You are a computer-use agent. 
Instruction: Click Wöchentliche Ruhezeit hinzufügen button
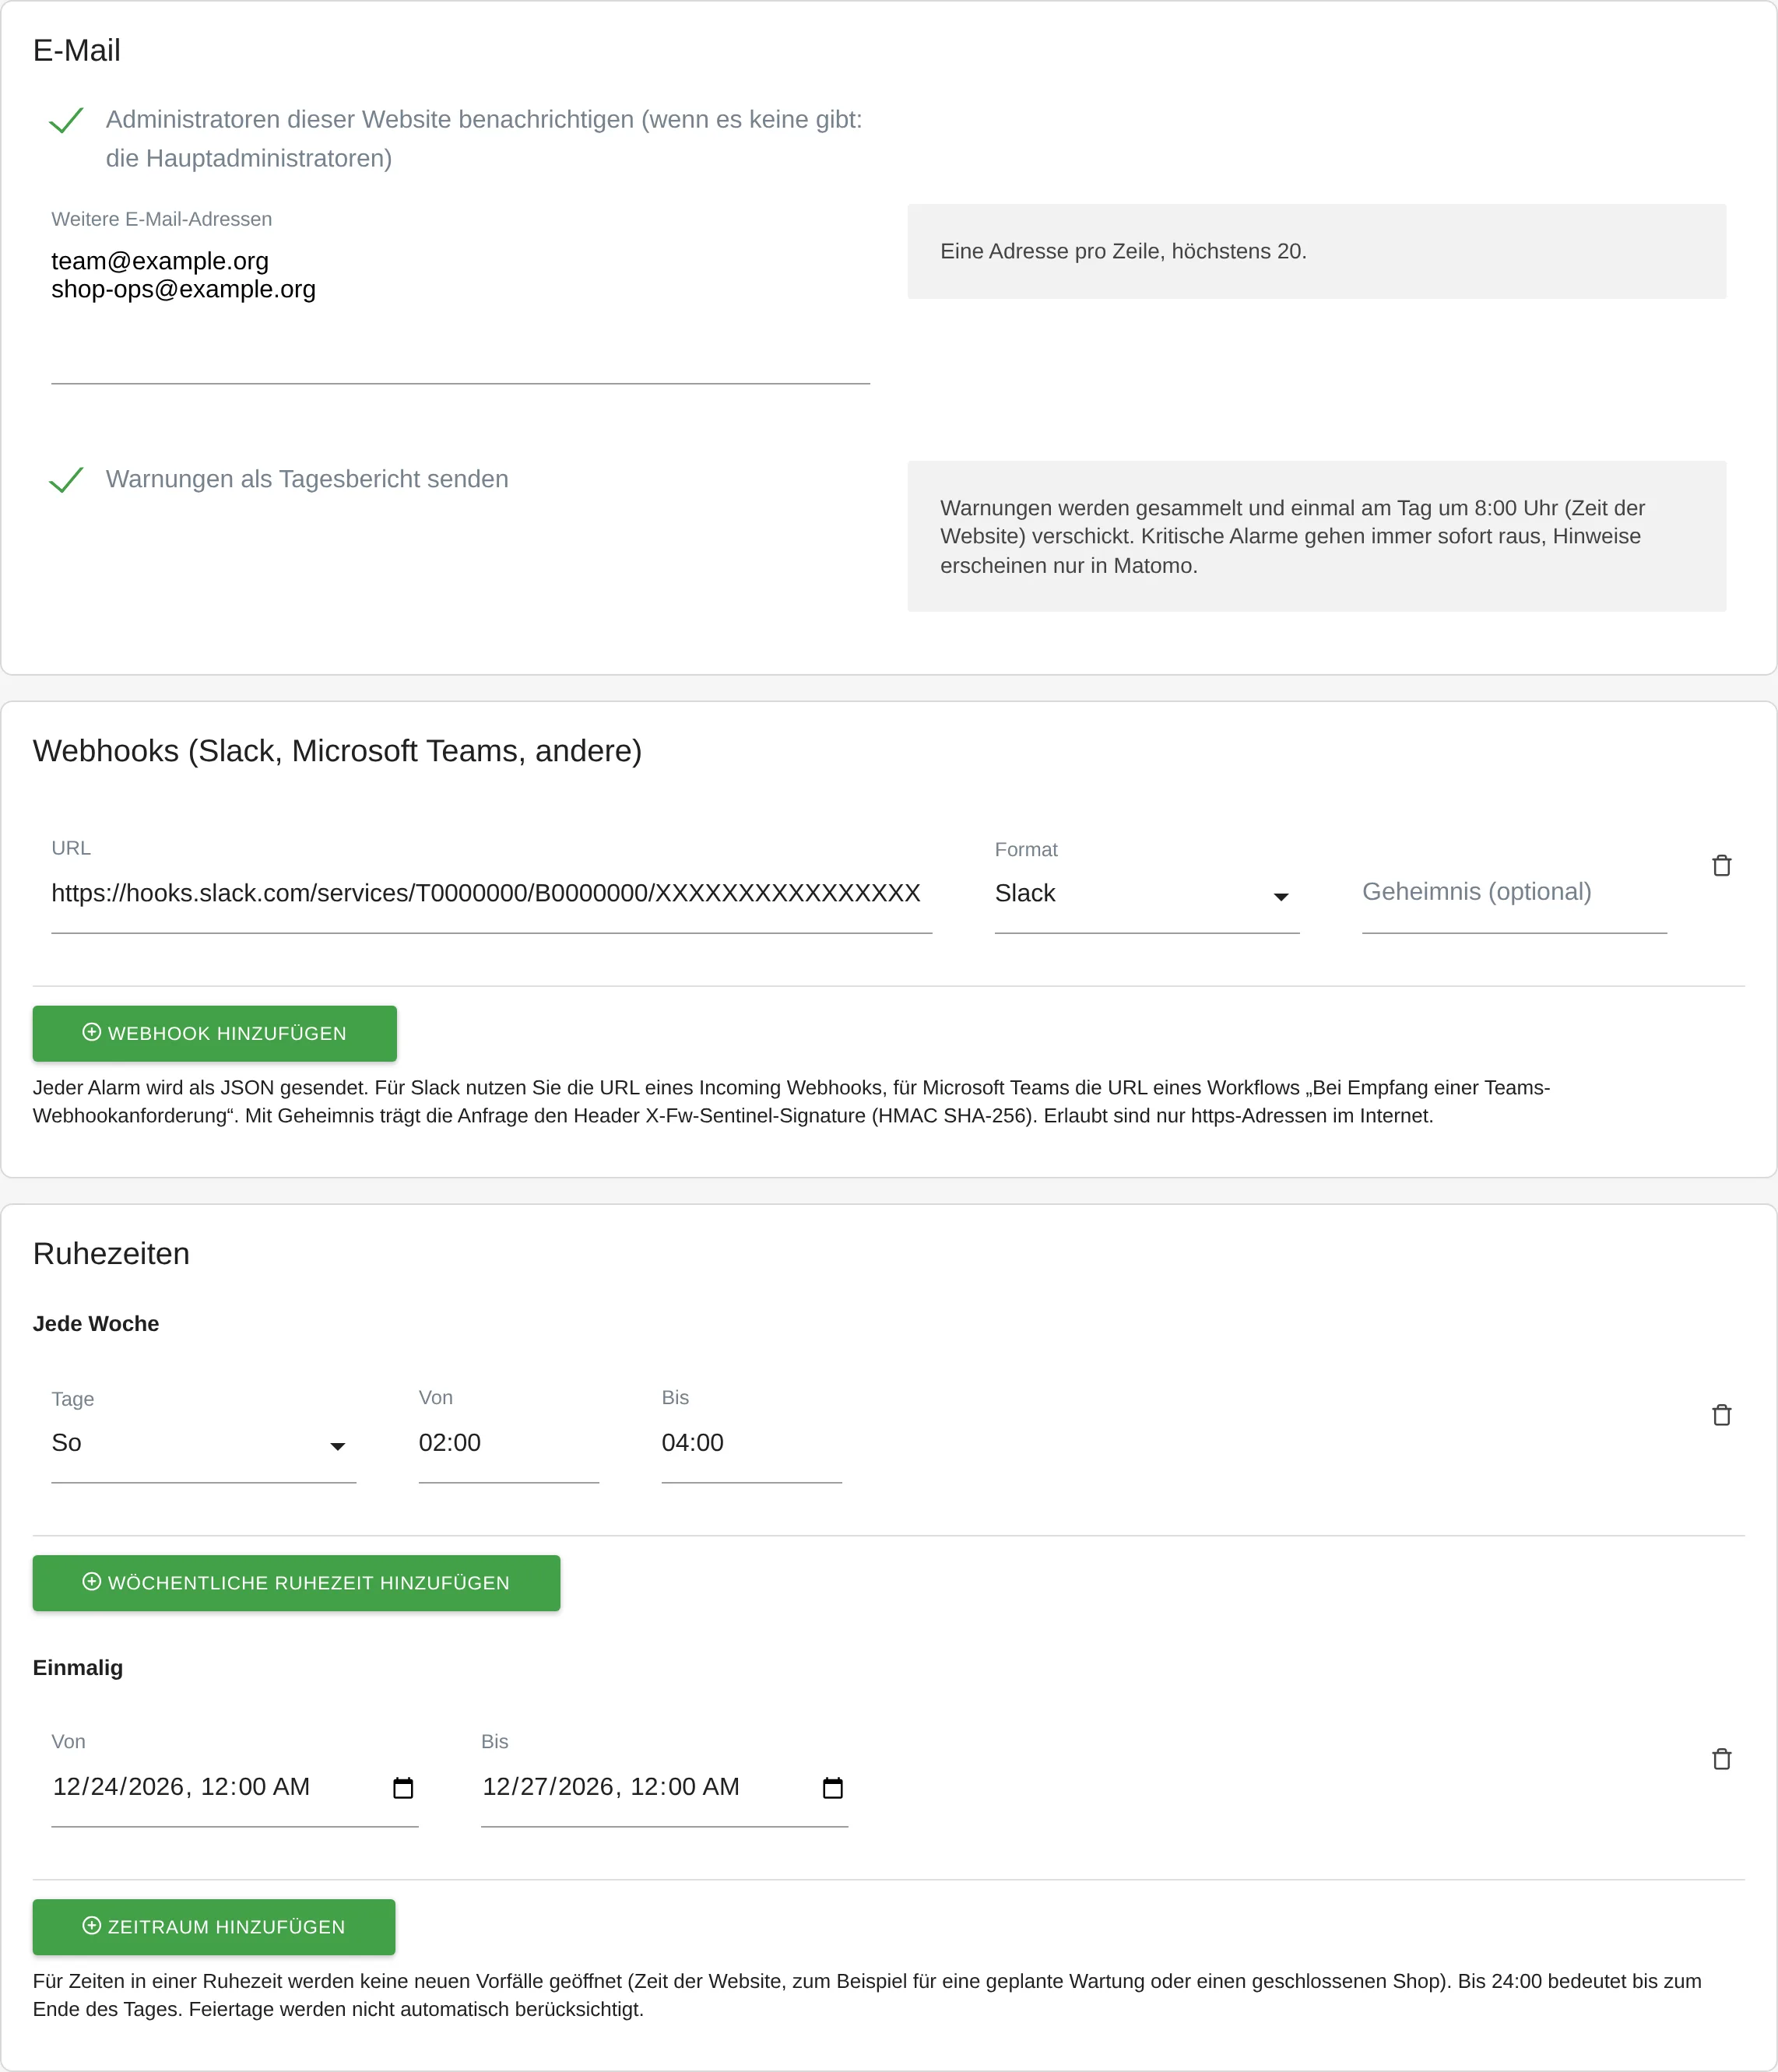click(x=296, y=1583)
